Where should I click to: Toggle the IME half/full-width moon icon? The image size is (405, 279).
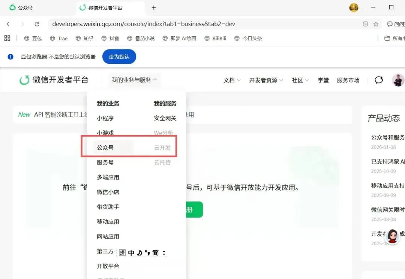[x=139, y=253]
